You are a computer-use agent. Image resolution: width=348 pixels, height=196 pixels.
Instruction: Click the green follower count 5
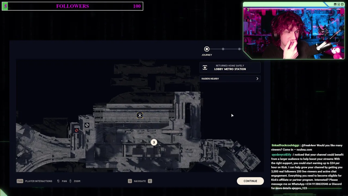pos(6,6)
